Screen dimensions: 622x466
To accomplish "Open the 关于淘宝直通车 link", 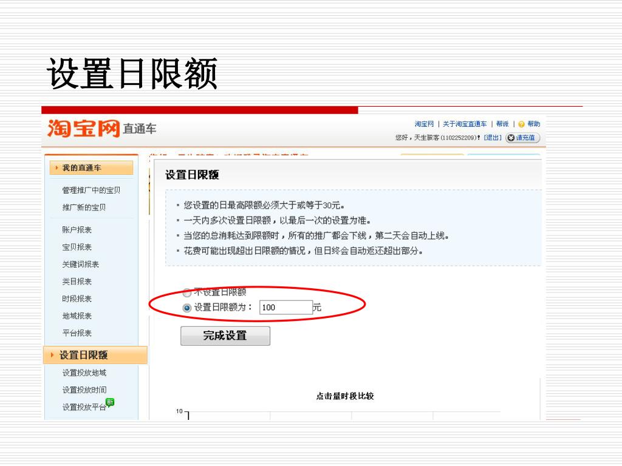I will (x=465, y=124).
